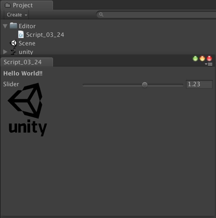Screen dimensions: 216x218
Task: Click the magnifier icon in search bar
Action: [101, 14]
